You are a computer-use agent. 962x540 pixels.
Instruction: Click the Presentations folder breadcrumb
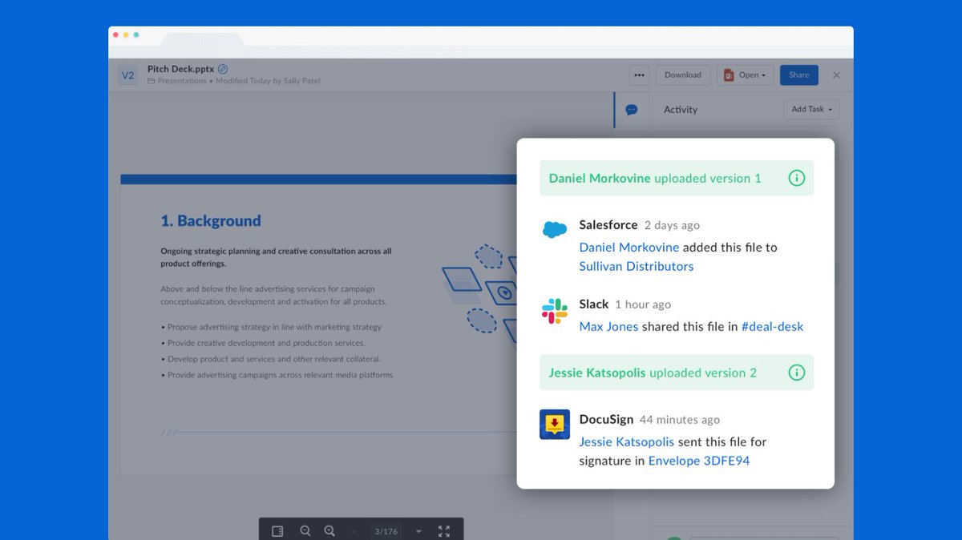(182, 81)
